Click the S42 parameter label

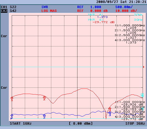(x=13, y=11)
